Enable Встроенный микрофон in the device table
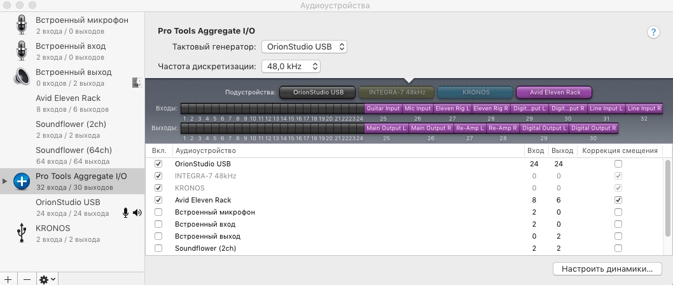The image size is (673, 285). coord(158,212)
